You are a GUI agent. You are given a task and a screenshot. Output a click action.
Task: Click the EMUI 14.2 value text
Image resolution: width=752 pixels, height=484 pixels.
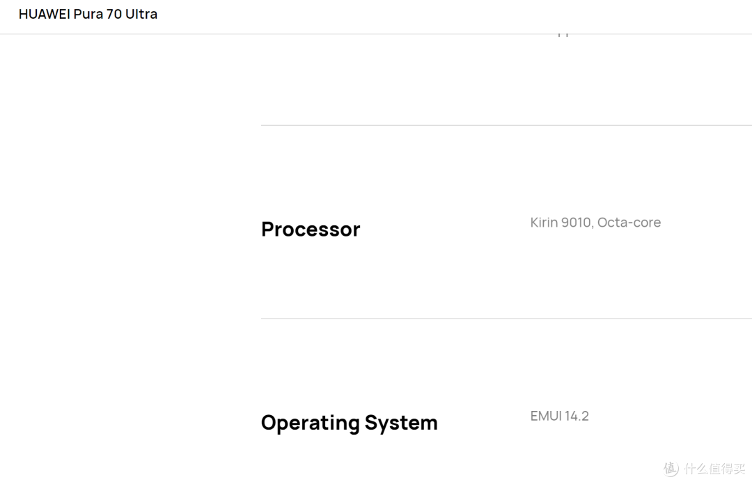[559, 416]
